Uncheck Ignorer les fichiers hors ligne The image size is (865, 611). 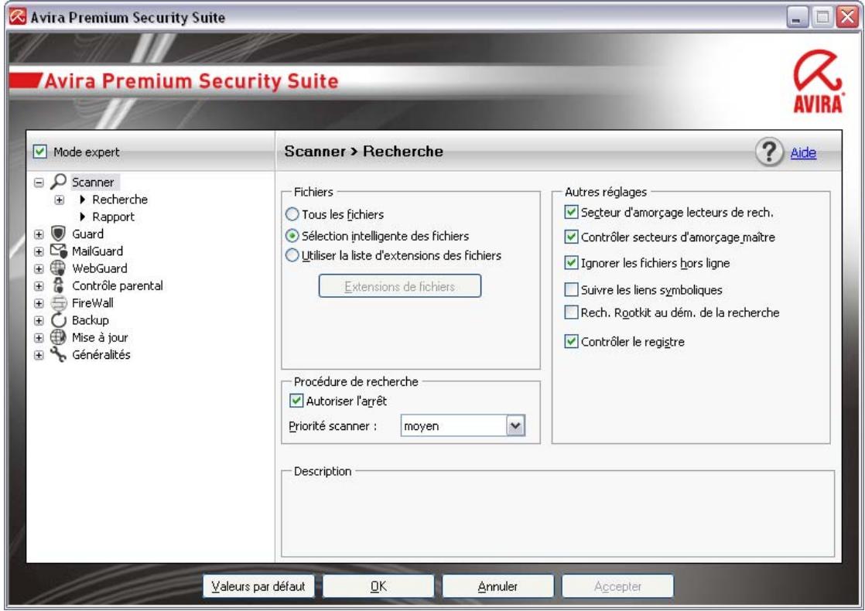(572, 262)
